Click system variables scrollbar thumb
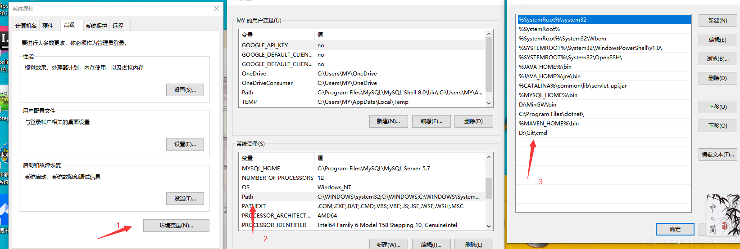This screenshot has width=740, height=249. coord(489,188)
